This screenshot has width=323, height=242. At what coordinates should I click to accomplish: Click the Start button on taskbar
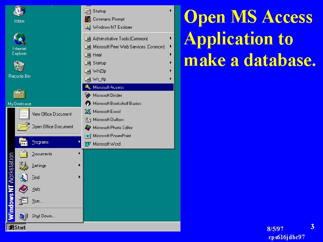click(16, 227)
